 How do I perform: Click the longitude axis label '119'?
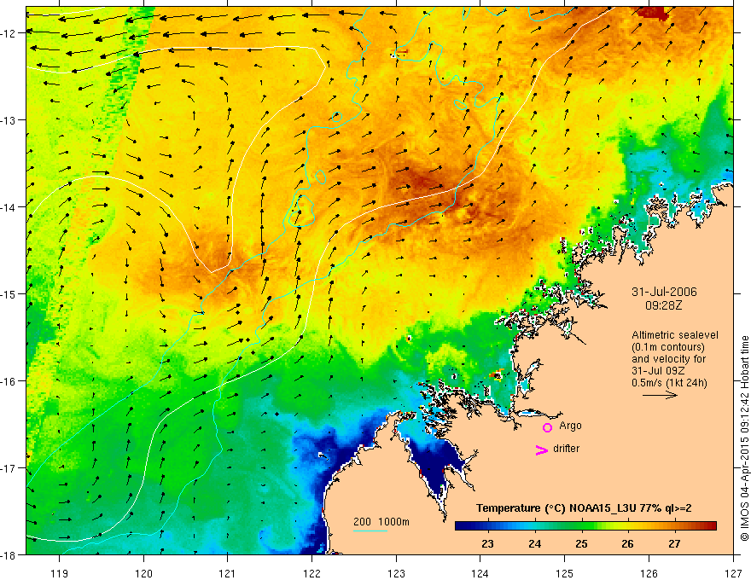click(x=60, y=573)
